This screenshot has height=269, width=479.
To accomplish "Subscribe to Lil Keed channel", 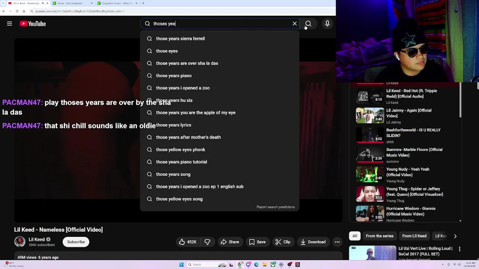I will pyautogui.click(x=76, y=242).
